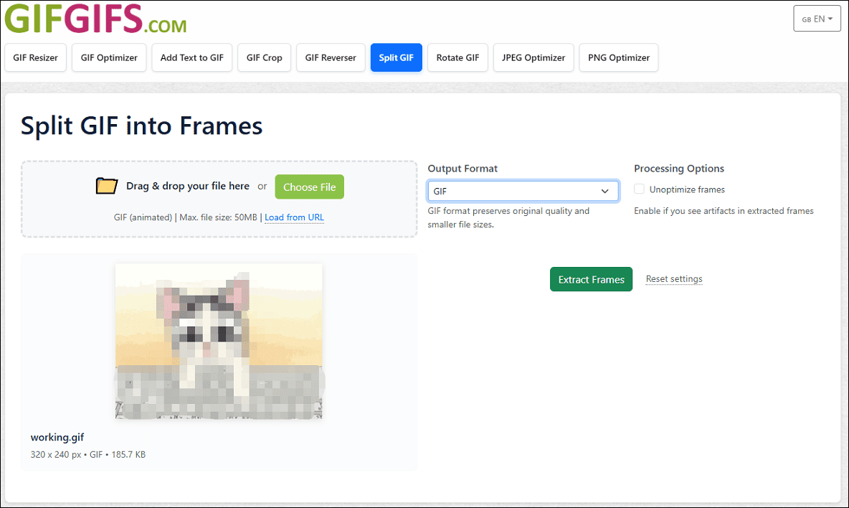
Task: Click the folder icon in the upload area
Action: click(106, 185)
